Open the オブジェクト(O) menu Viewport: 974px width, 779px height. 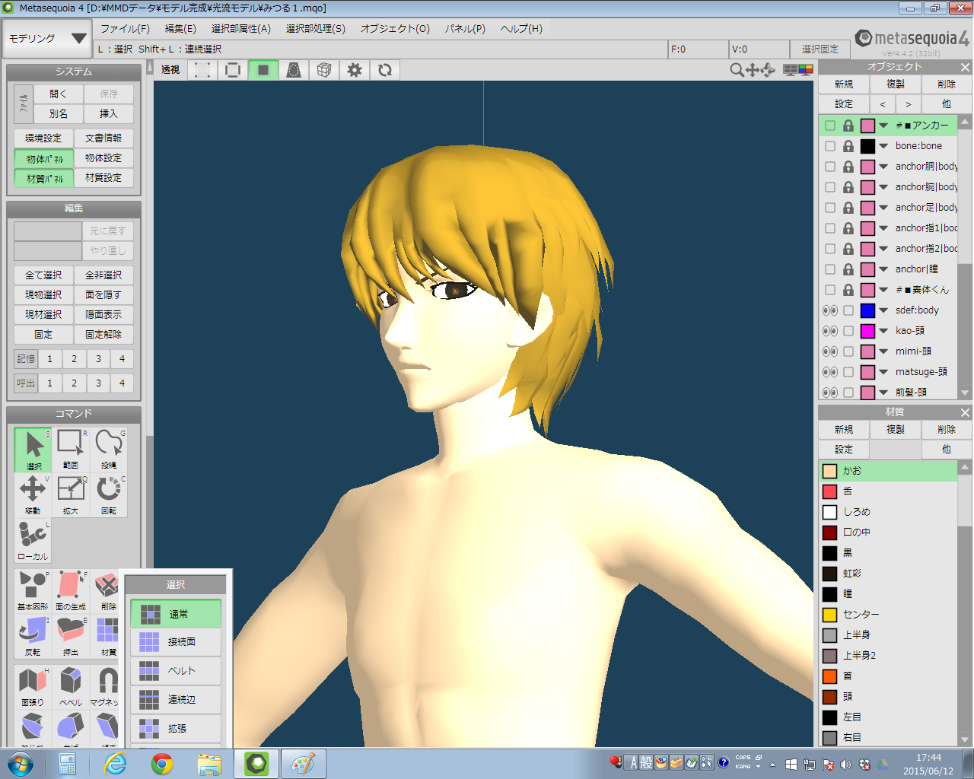(395, 29)
